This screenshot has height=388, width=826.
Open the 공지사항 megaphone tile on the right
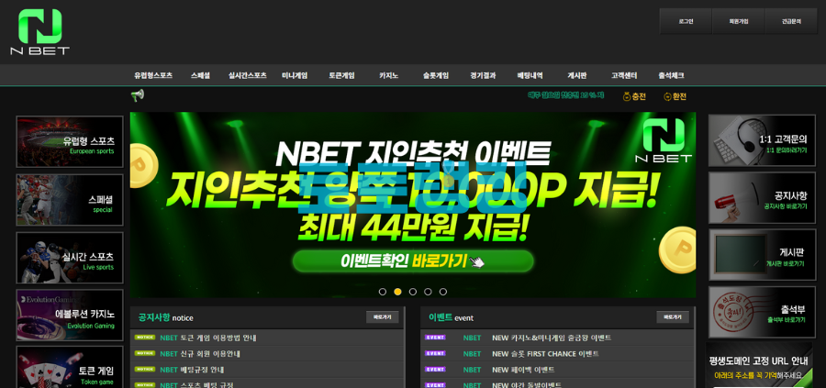pyautogui.click(x=763, y=198)
